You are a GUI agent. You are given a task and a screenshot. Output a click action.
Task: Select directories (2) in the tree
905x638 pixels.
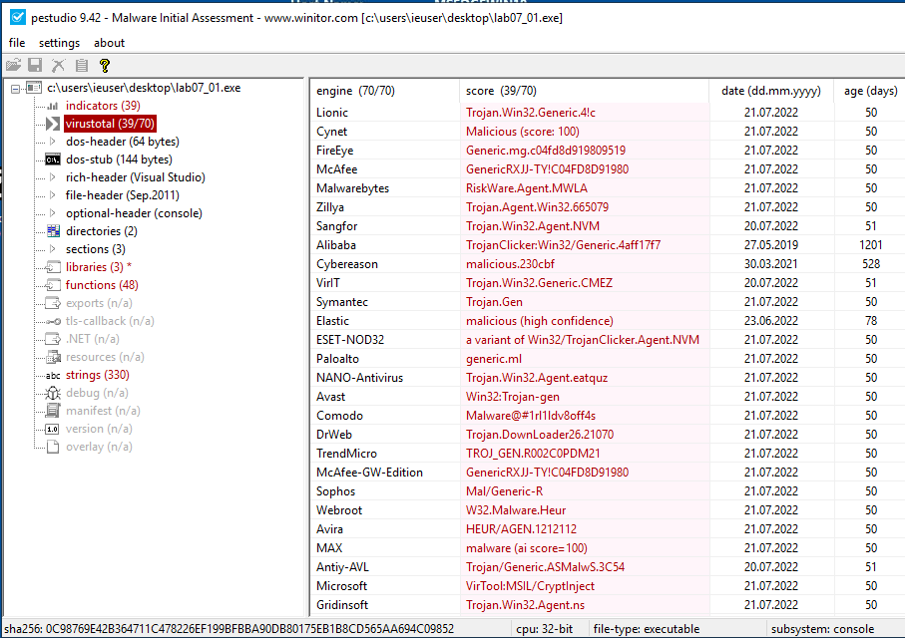101,231
